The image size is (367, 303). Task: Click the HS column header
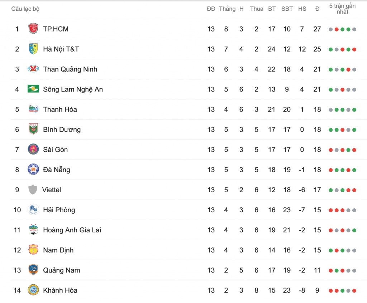tap(302, 9)
